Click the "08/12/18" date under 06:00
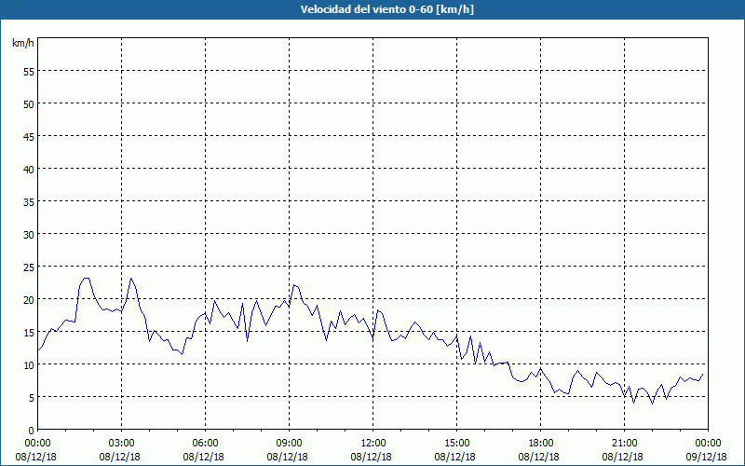 point(203,457)
